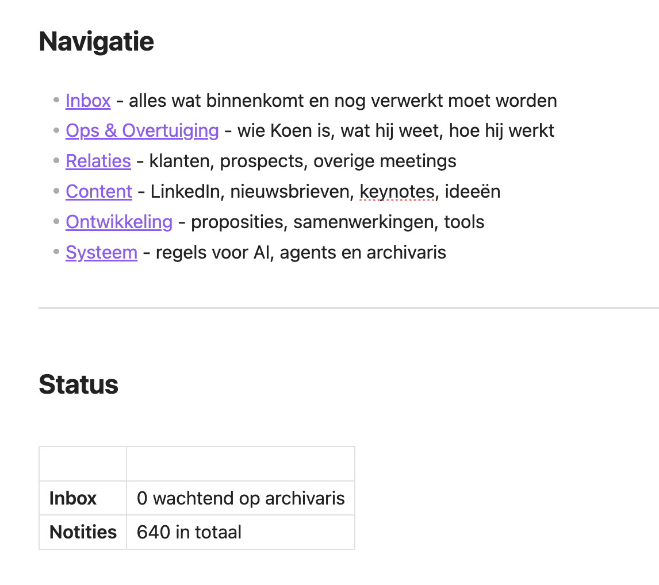Open the Content link
Viewport: 659px width, 585px height.
click(x=99, y=191)
